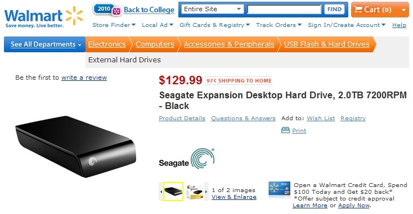413x214 pixels.
Task: Click the FIND search button
Action: coord(334,10)
